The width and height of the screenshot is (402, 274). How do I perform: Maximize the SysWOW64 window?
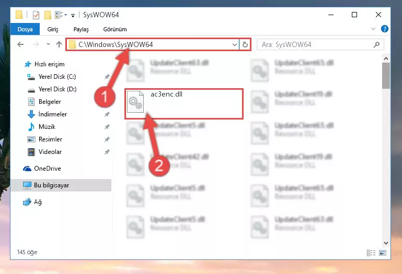point(354,15)
